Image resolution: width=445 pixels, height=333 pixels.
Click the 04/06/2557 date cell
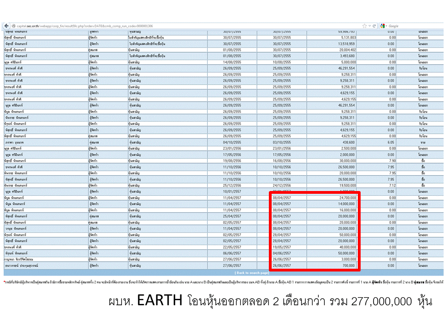pyautogui.click(x=281, y=253)
